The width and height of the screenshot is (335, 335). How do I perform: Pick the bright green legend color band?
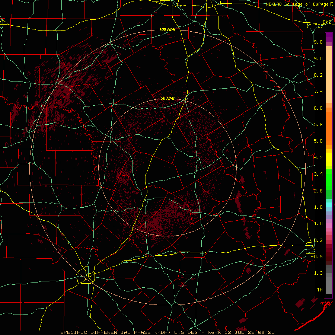[x=329, y=179]
